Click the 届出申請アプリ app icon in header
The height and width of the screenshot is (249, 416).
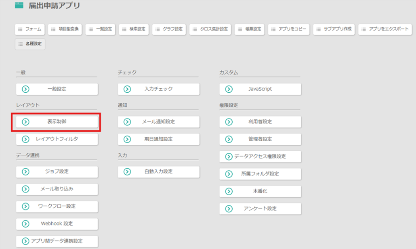19,6
